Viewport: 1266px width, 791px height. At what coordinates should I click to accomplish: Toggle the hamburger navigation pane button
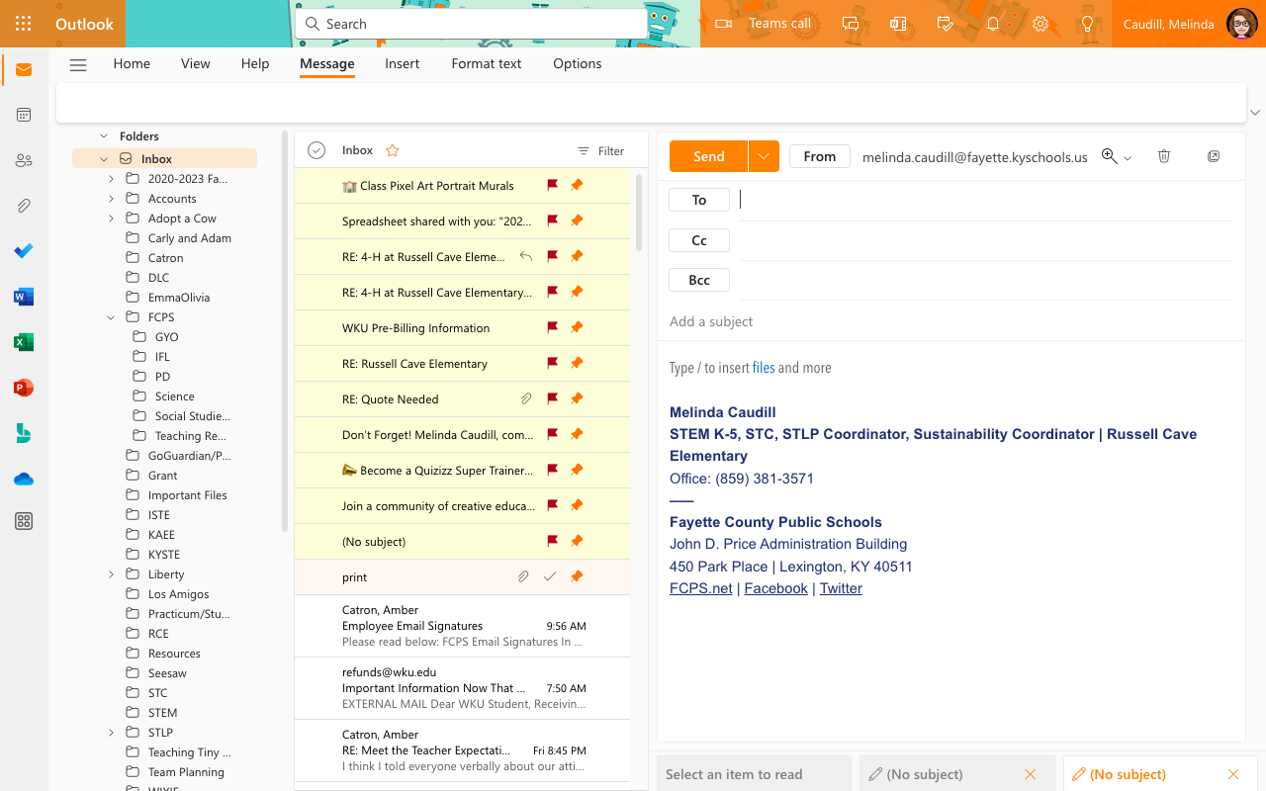point(78,64)
